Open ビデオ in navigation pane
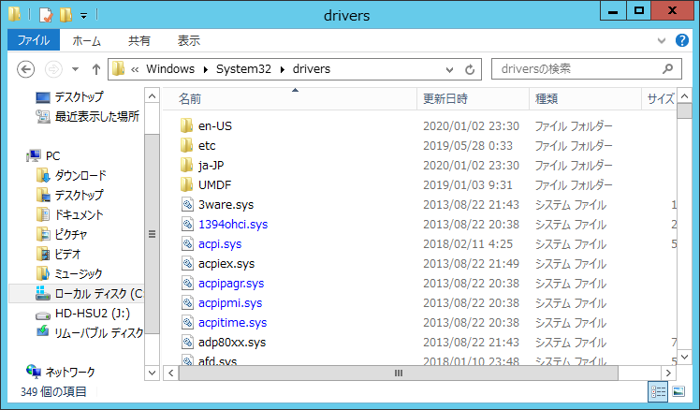 (67, 254)
